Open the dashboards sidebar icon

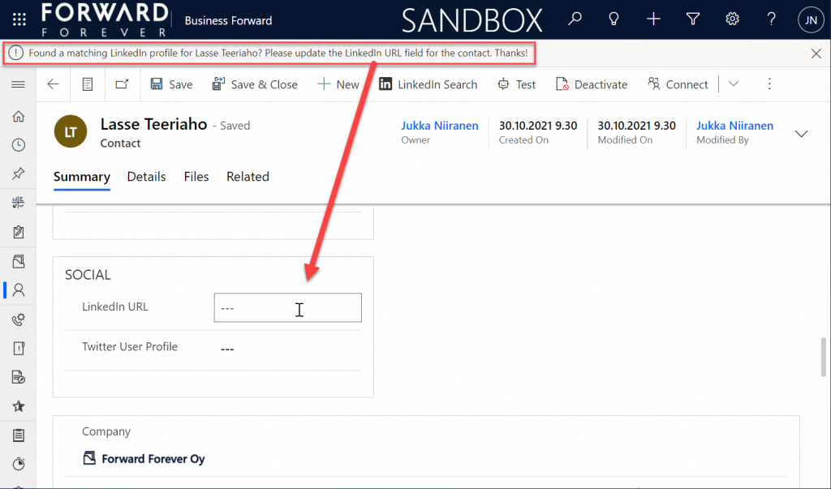coord(19,203)
